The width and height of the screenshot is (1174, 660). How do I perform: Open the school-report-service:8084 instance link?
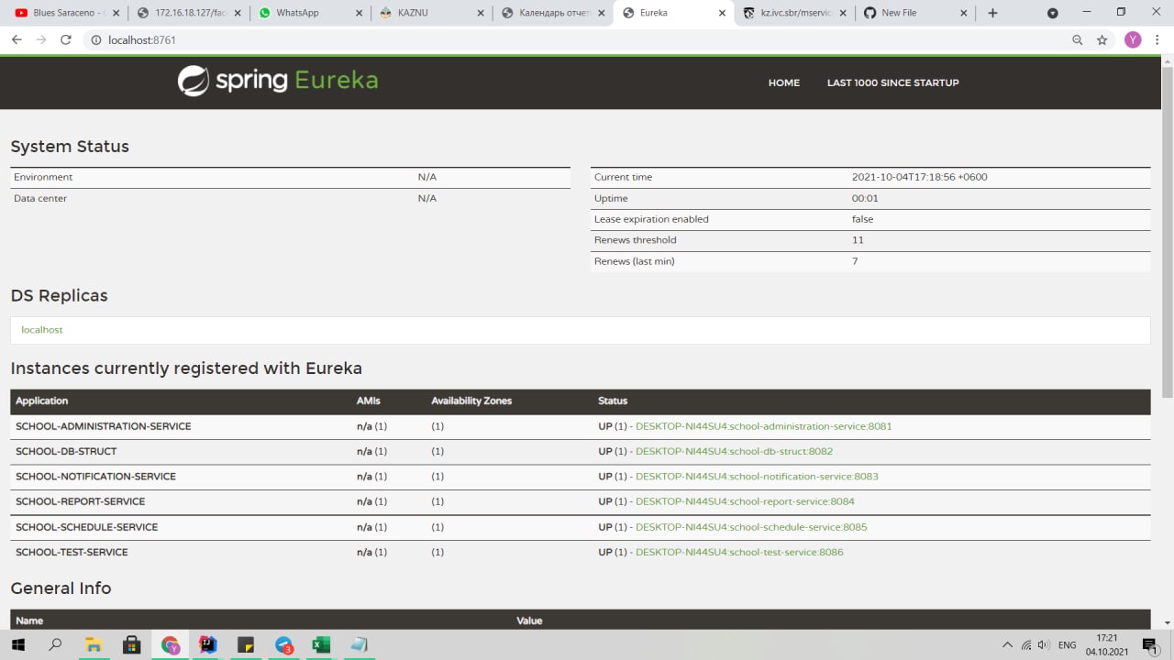coord(745,501)
